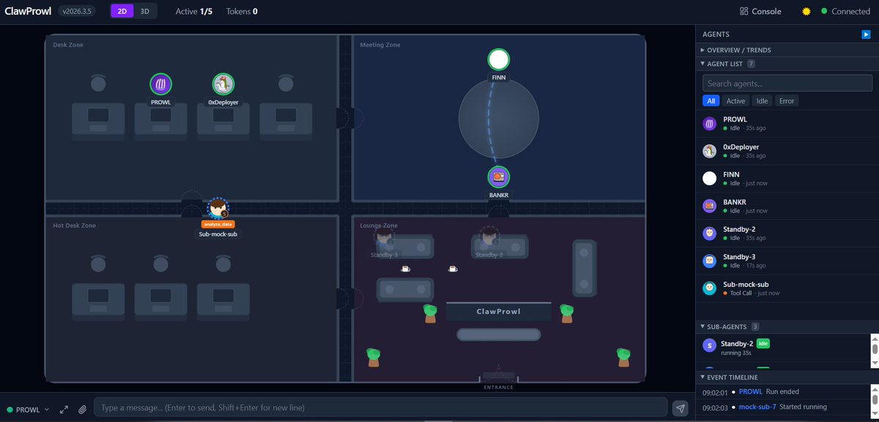Collapse the Agents panel with blue arrow icon
The image size is (879, 422).
point(866,34)
